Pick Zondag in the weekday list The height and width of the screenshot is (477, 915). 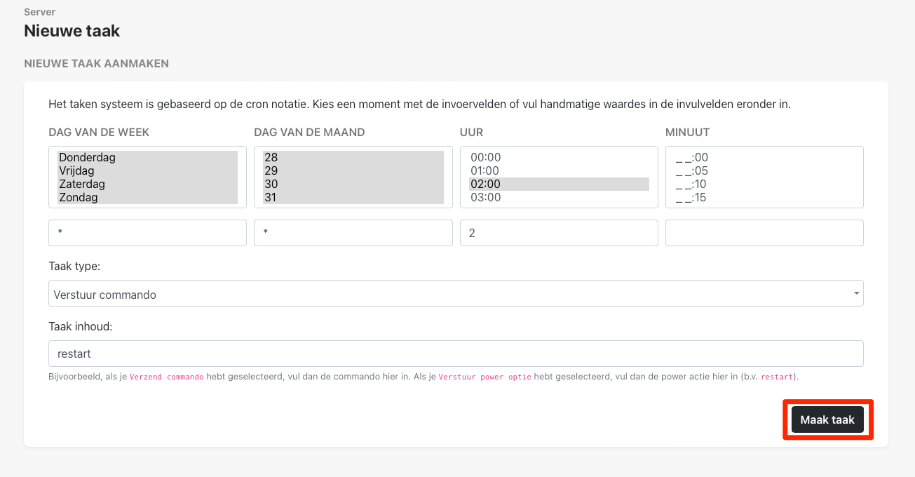pyautogui.click(x=78, y=198)
